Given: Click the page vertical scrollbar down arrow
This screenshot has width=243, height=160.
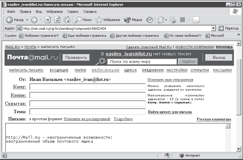Looking at the screenshot, I should click(x=239, y=149).
